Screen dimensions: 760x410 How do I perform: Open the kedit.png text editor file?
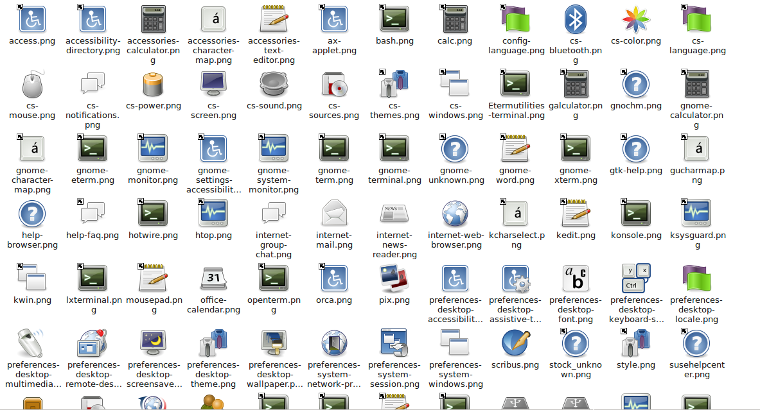[x=576, y=214]
